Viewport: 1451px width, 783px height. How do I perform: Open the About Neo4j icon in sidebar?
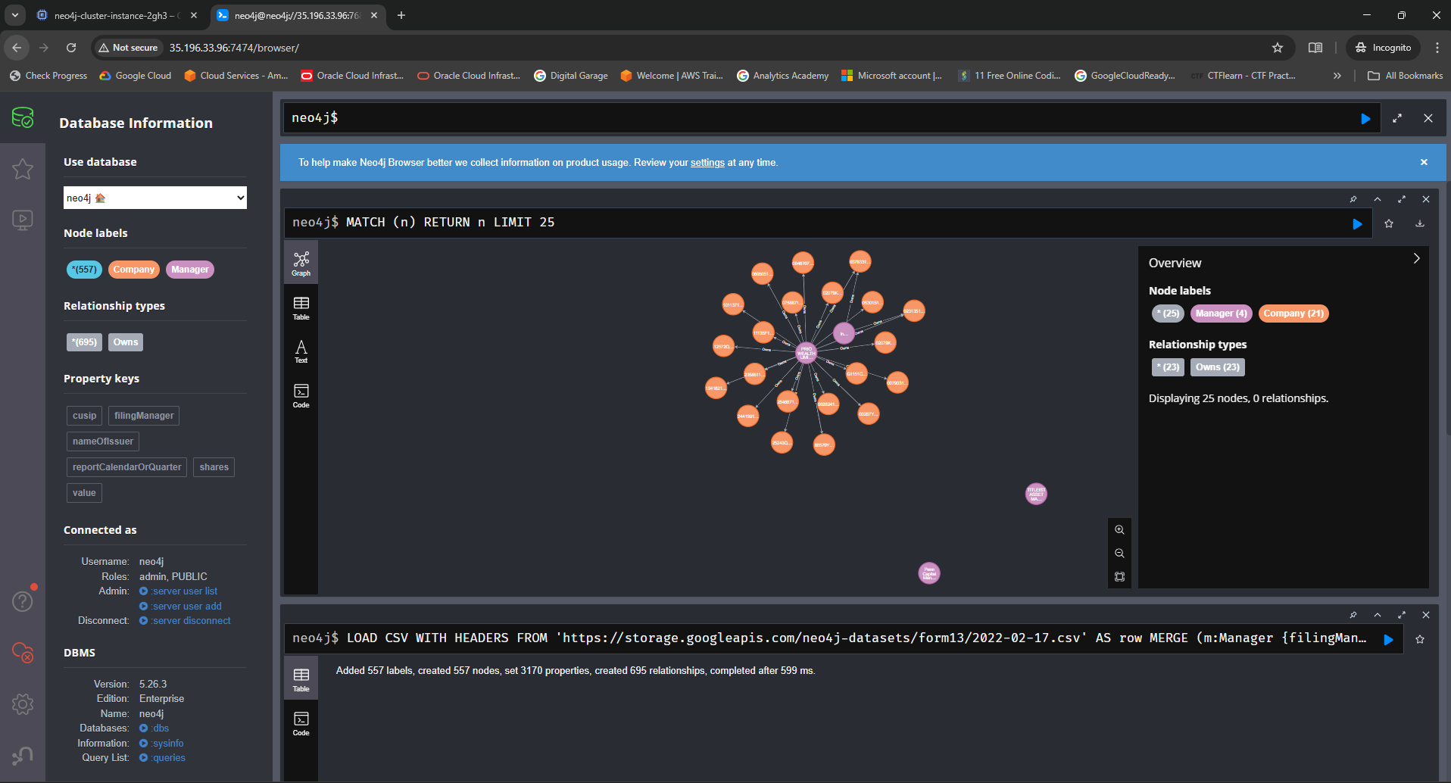[x=23, y=755]
